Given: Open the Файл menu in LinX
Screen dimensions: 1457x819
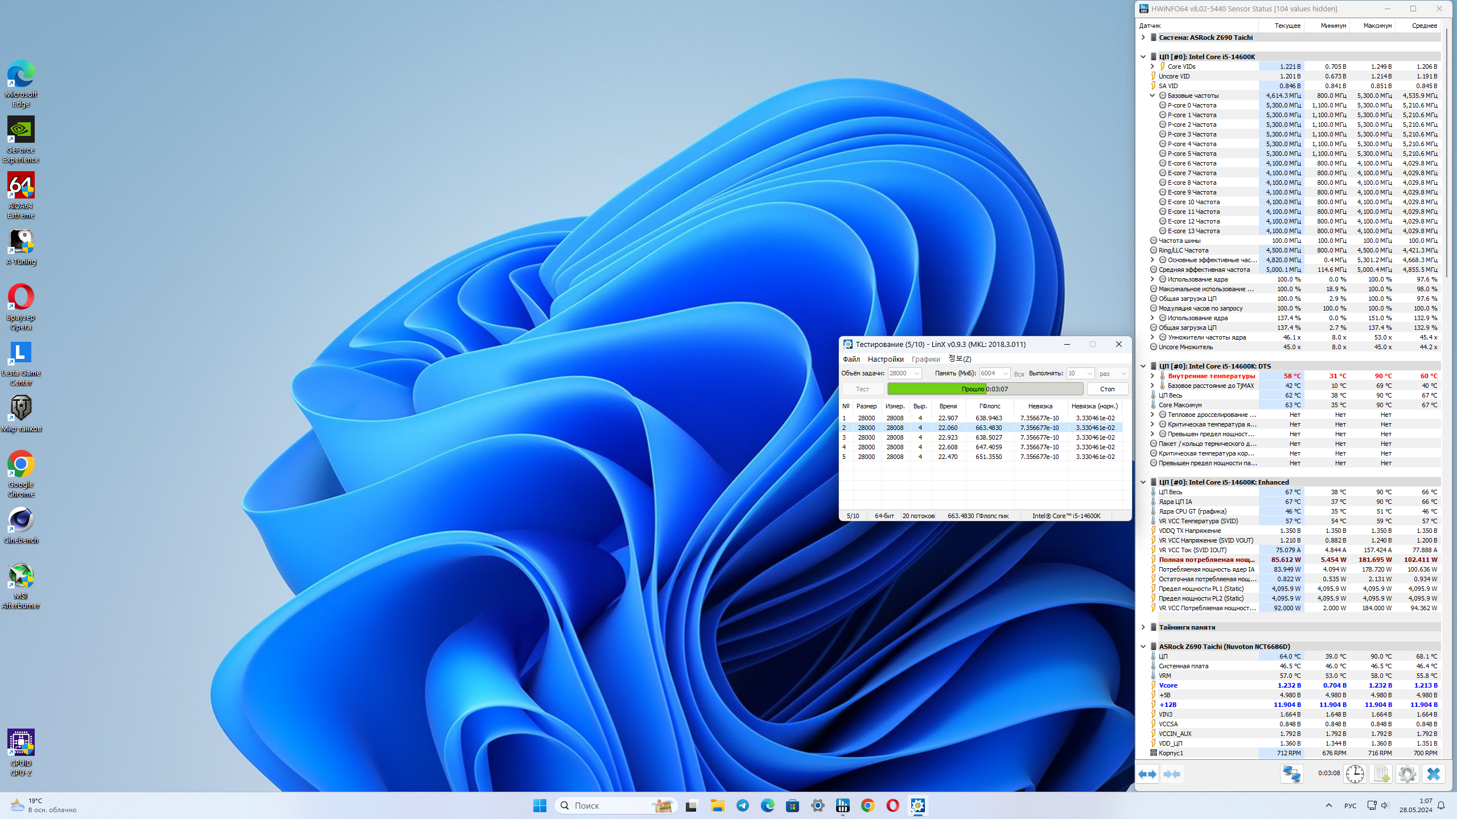Looking at the screenshot, I should (x=851, y=359).
